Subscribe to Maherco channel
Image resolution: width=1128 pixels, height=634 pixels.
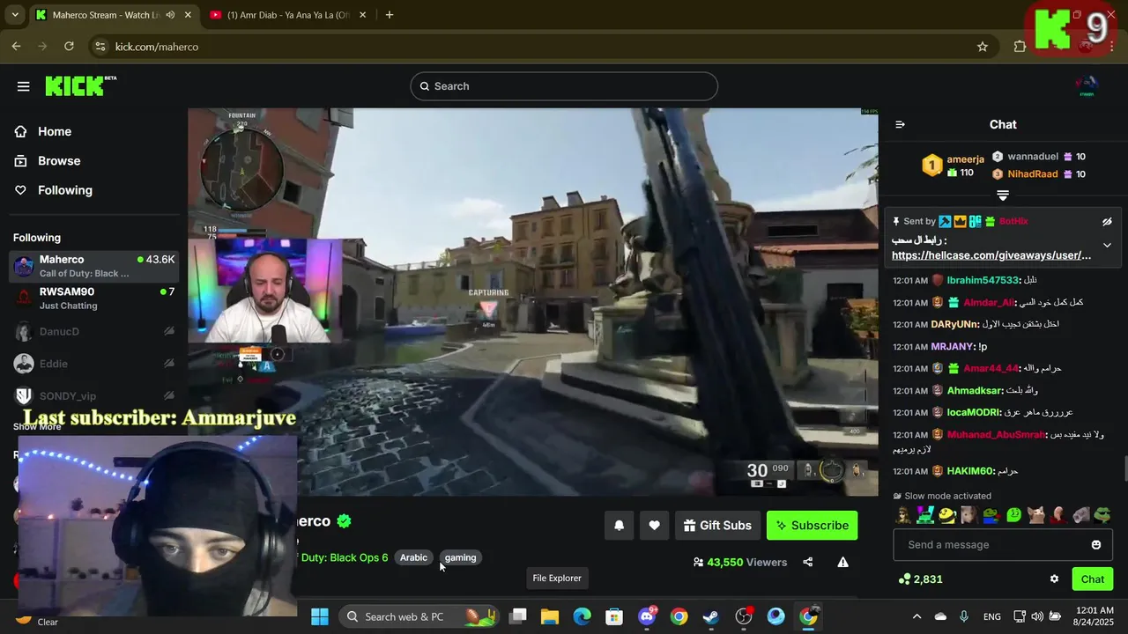[812, 526]
